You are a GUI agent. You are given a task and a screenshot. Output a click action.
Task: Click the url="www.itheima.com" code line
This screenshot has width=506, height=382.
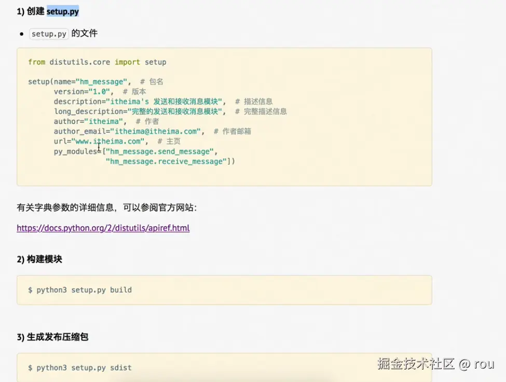pyautogui.click(x=117, y=141)
